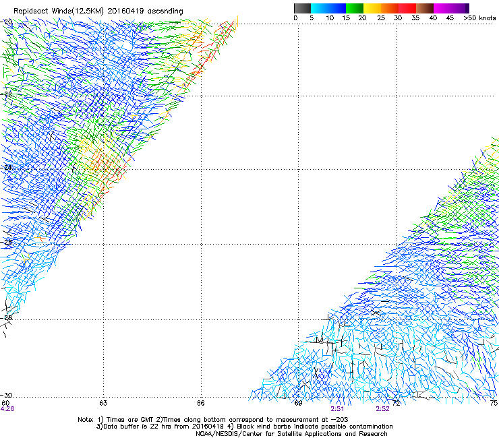Screen dimensions: 499x438
Task: Click the longitude label '60'
Action: tap(5, 403)
